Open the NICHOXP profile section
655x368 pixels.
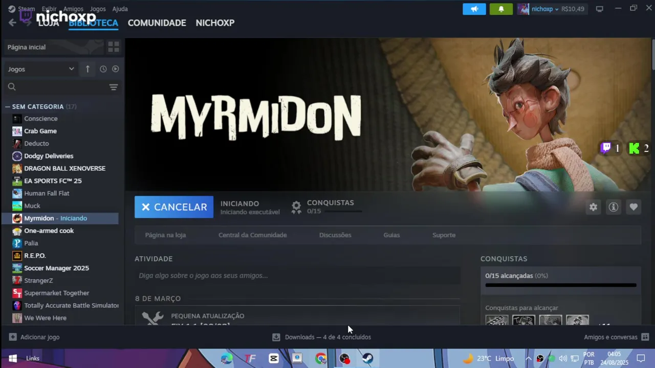tap(215, 23)
